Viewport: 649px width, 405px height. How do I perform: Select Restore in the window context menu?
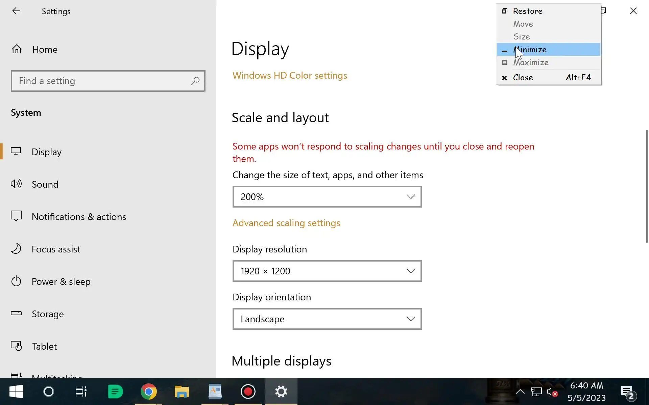527,11
